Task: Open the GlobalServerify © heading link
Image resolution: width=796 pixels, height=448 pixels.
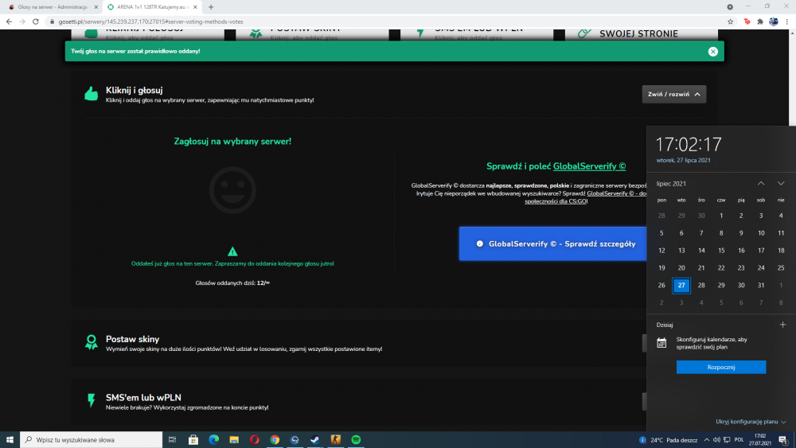Action: (x=589, y=166)
